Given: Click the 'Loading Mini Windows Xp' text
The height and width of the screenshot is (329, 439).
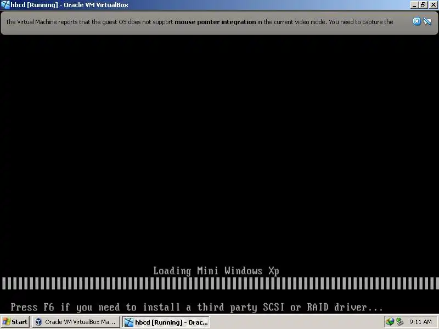Looking at the screenshot, I should click(216, 271).
